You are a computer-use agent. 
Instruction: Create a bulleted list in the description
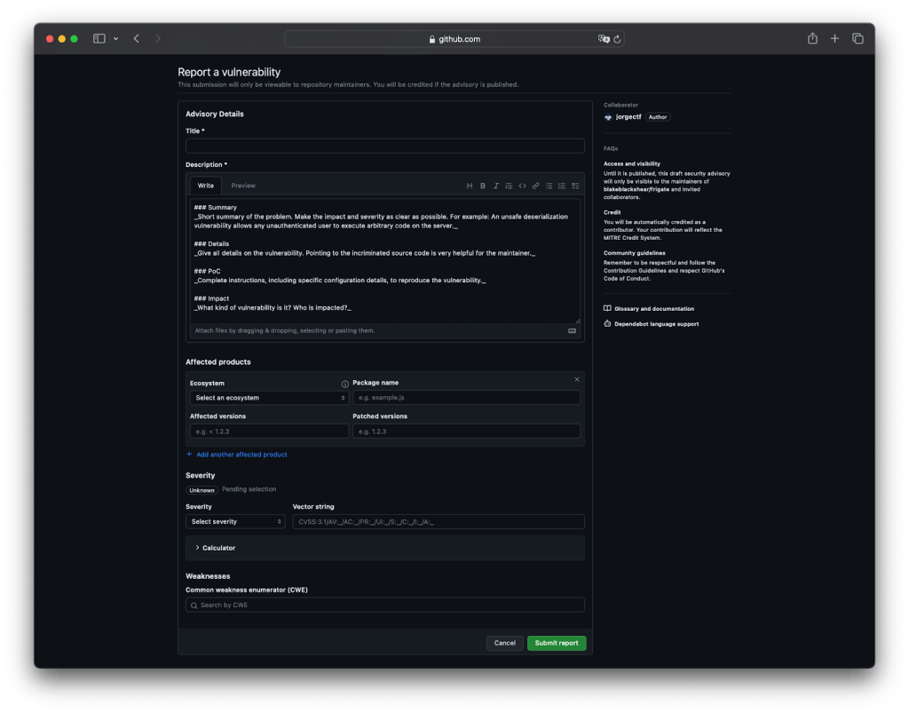(x=549, y=186)
